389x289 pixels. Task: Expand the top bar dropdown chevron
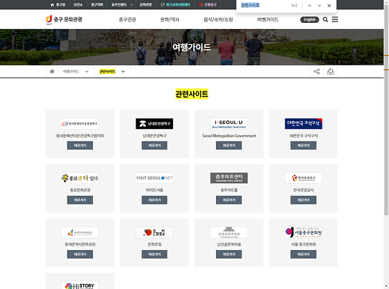[131, 5]
